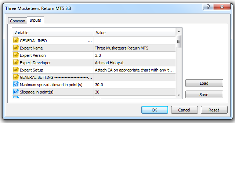This screenshot has height=176, width=235.
Task: Edit the Maximum spread value 30.0
Action: tap(99, 85)
